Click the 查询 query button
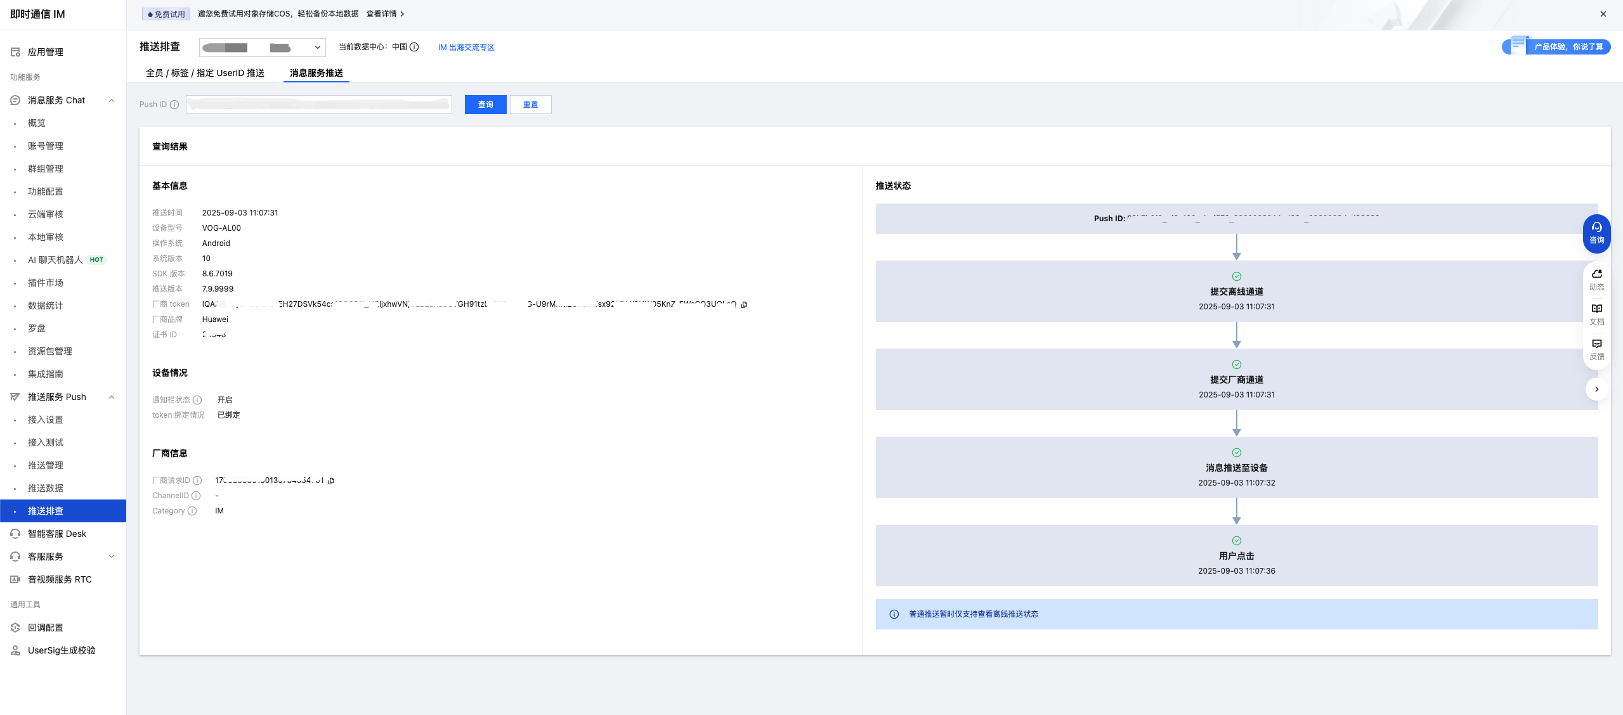Screen dimensions: 1623x715 (485, 105)
